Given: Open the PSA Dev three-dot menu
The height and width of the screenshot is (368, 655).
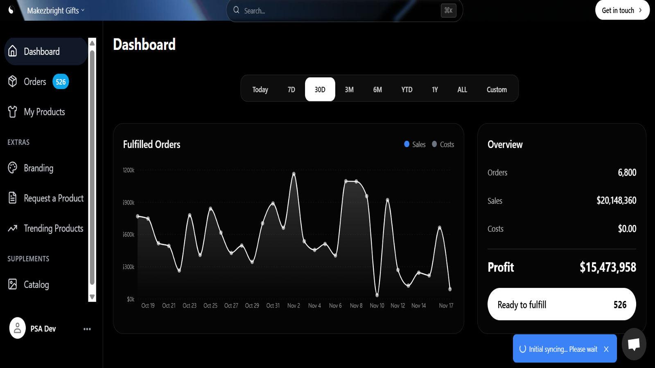Looking at the screenshot, I should [87, 329].
